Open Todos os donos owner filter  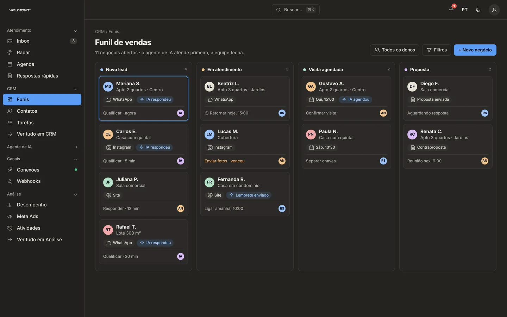394,50
